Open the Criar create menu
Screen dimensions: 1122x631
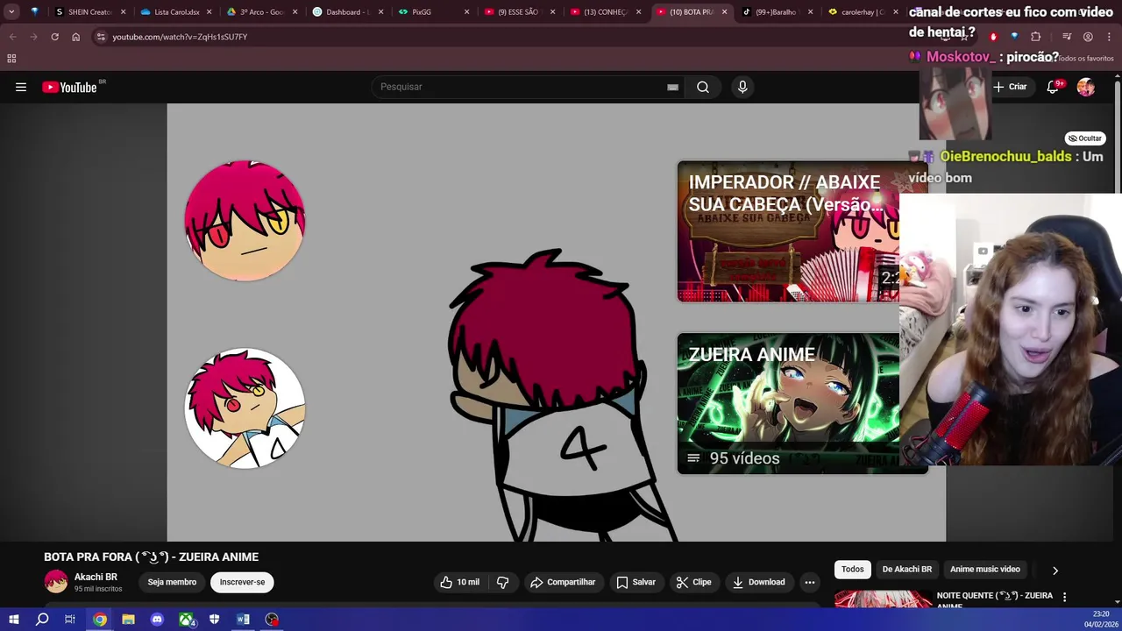point(1010,87)
